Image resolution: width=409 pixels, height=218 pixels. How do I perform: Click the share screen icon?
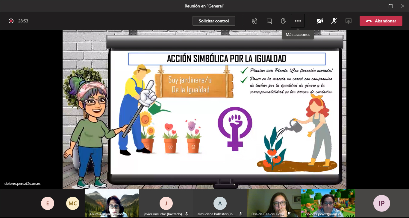348,21
